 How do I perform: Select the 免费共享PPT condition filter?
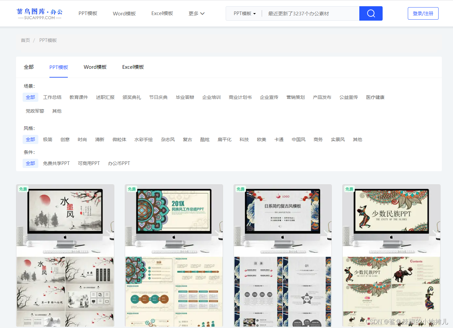click(x=56, y=163)
